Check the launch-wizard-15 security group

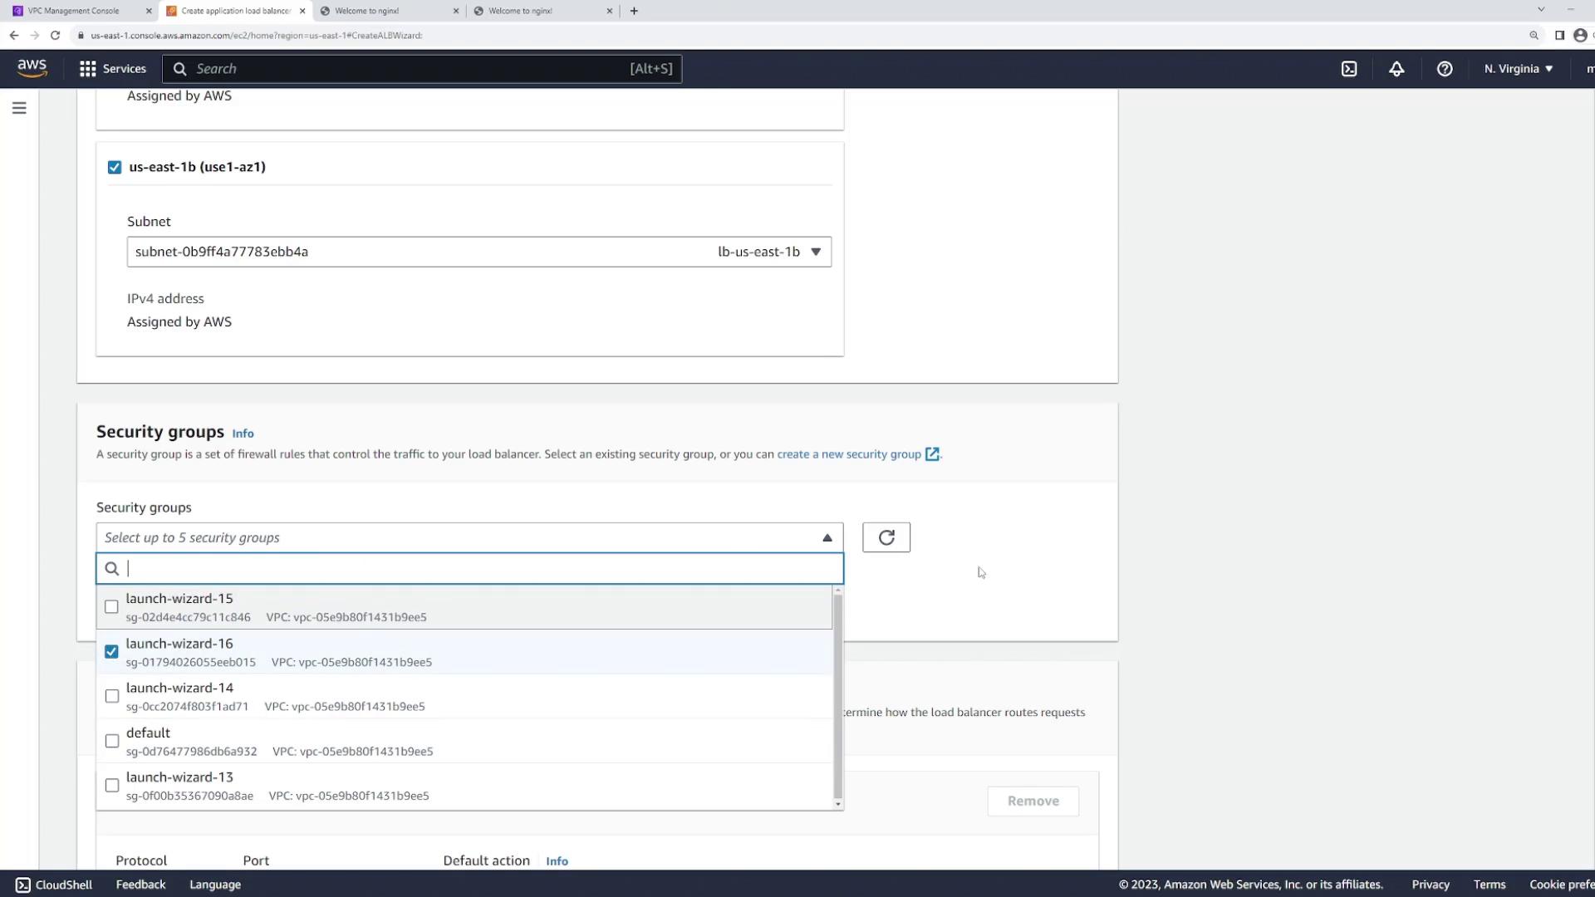(x=111, y=607)
